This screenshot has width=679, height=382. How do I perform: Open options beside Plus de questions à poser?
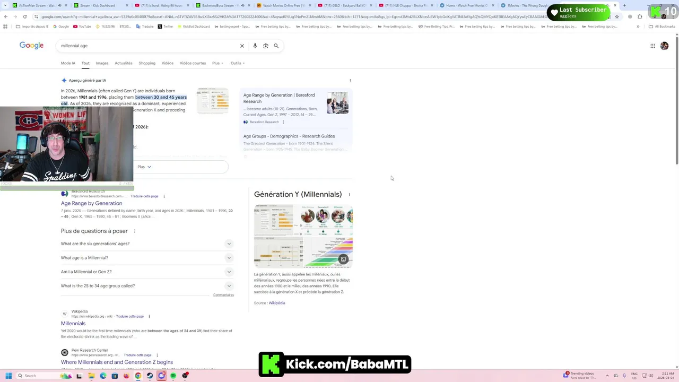(135, 231)
